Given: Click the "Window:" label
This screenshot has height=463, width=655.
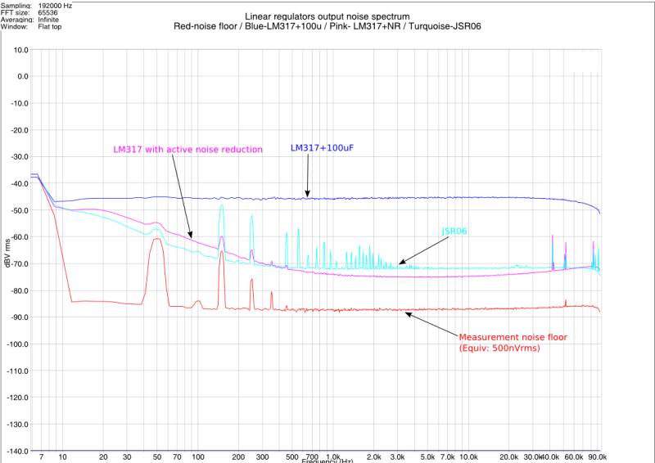Looking at the screenshot, I should pyautogui.click(x=14, y=27).
